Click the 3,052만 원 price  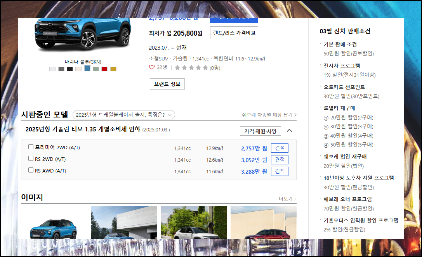coord(254,160)
